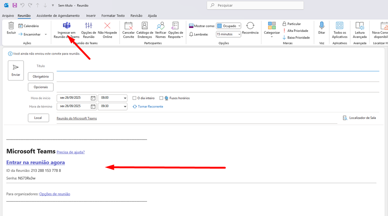Click the Verificar Nomes icon
Image resolution: width=388 pixels, height=216 pixels.
pyautogui.click(x=161, y=26)
